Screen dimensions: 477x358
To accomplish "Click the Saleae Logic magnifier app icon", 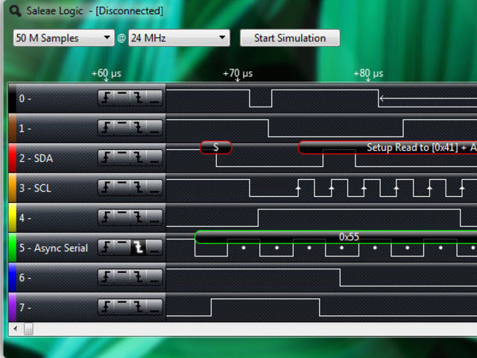I will point(15,10).
